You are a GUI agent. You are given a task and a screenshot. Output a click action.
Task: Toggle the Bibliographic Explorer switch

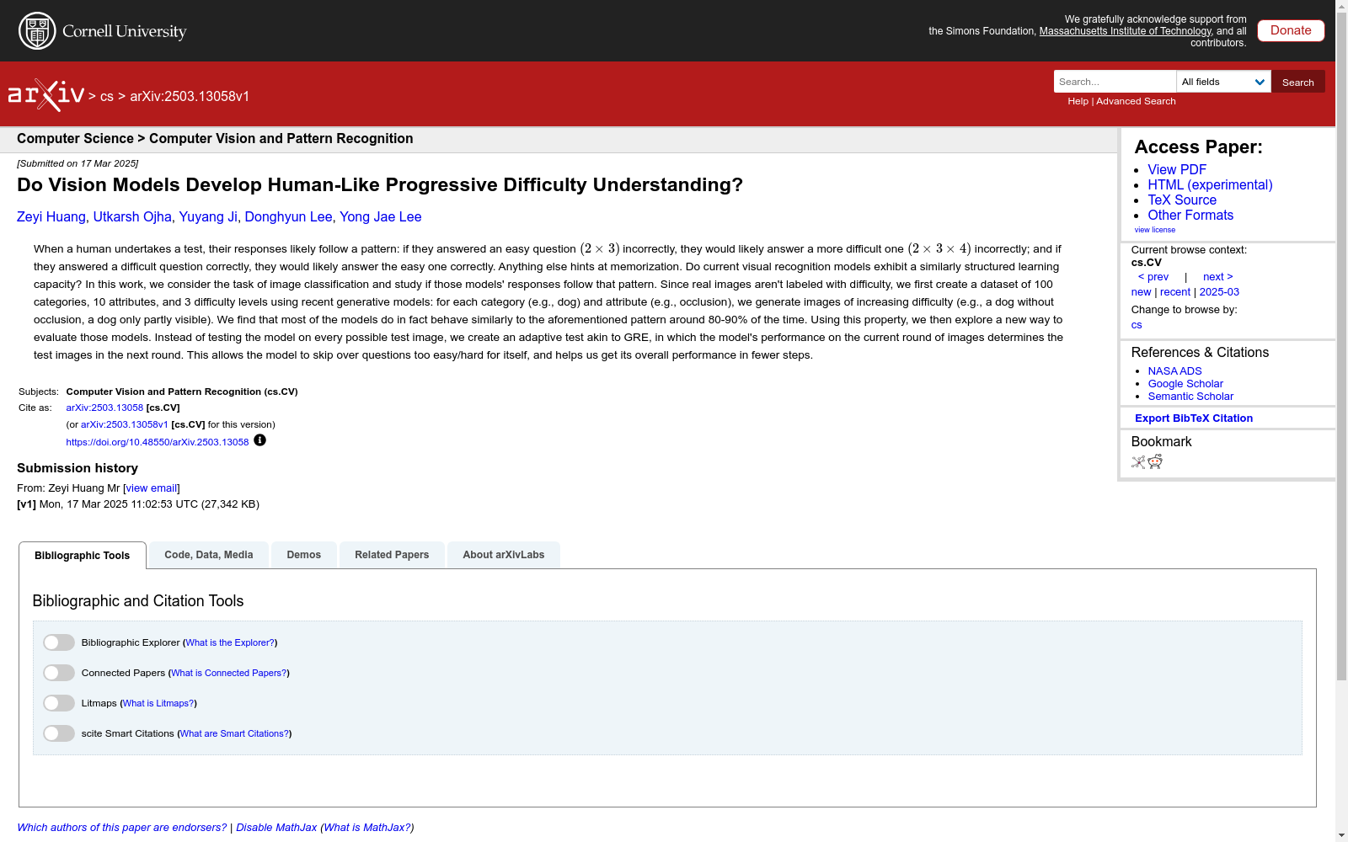point(59,642)
